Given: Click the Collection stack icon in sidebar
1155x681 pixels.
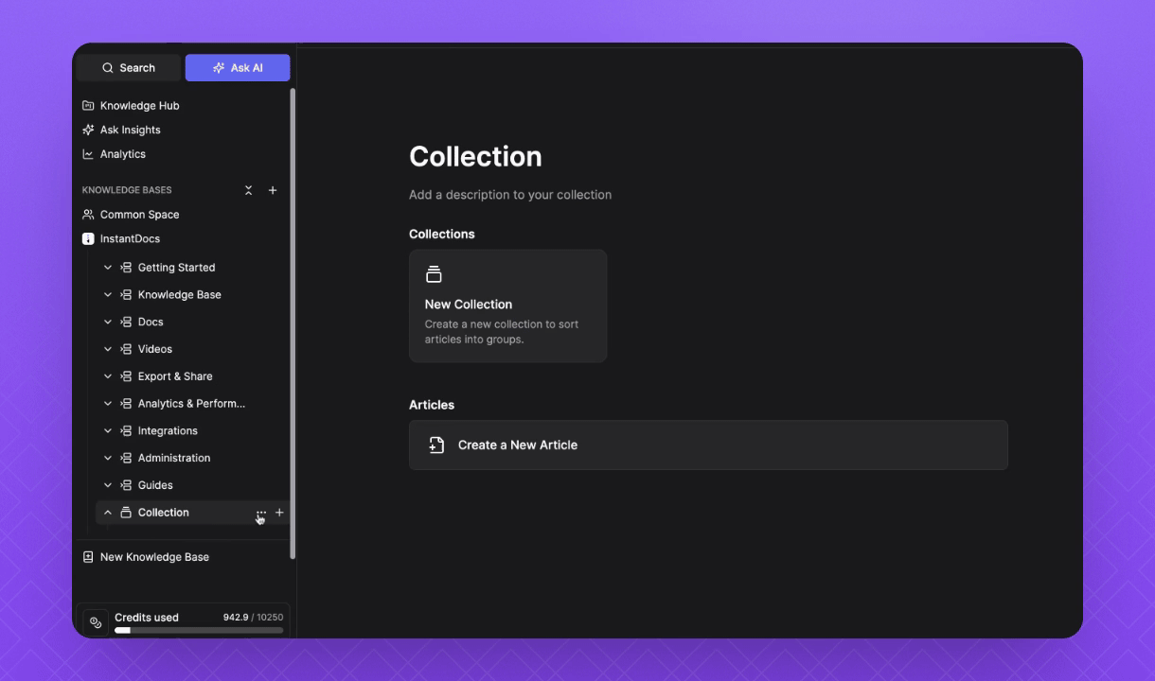Looking at the screenshot, I should (x=126, y=513).
